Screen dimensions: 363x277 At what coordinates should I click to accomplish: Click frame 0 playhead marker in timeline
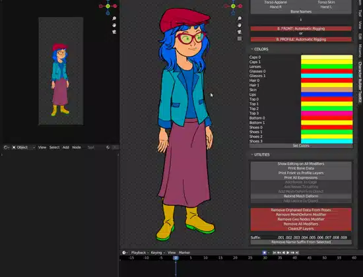pyautogui.click(x=176, y=258)
